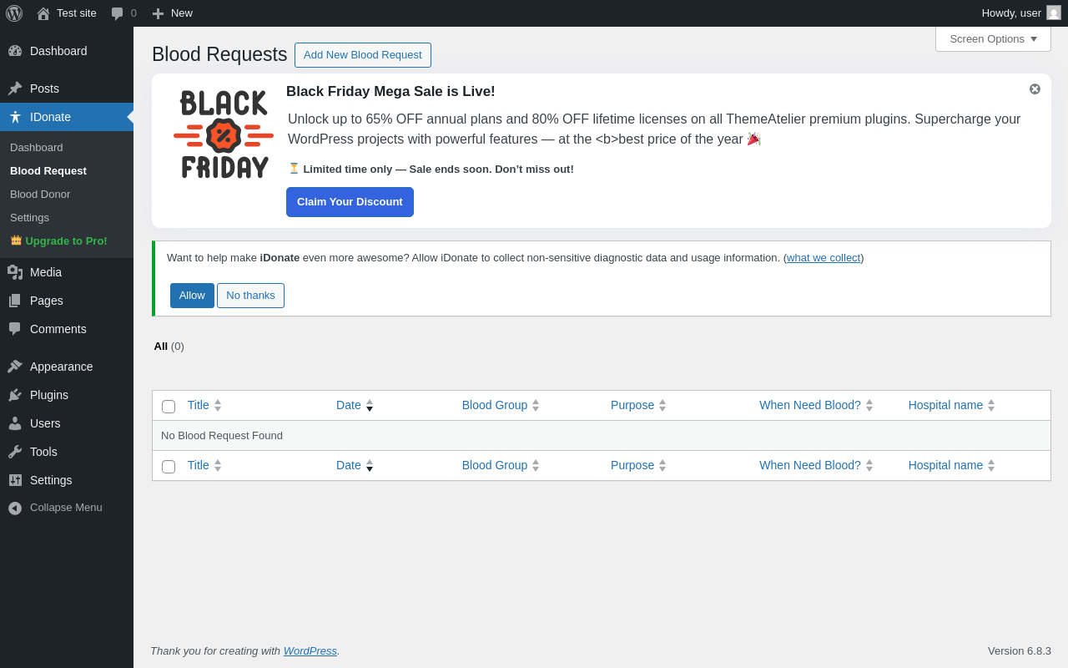
Task: Click the Version 6.8.3 footer text
Action: tap(1020, 651)
